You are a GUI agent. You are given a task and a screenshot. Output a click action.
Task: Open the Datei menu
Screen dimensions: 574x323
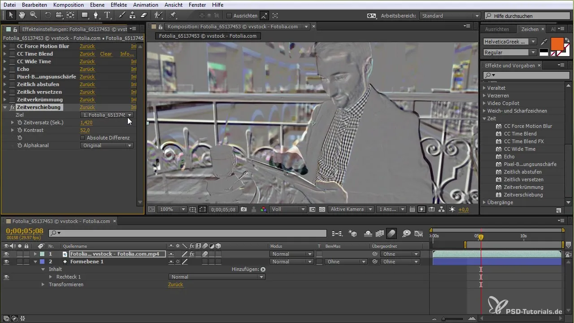pyautogui.click(x=9, y=4)
